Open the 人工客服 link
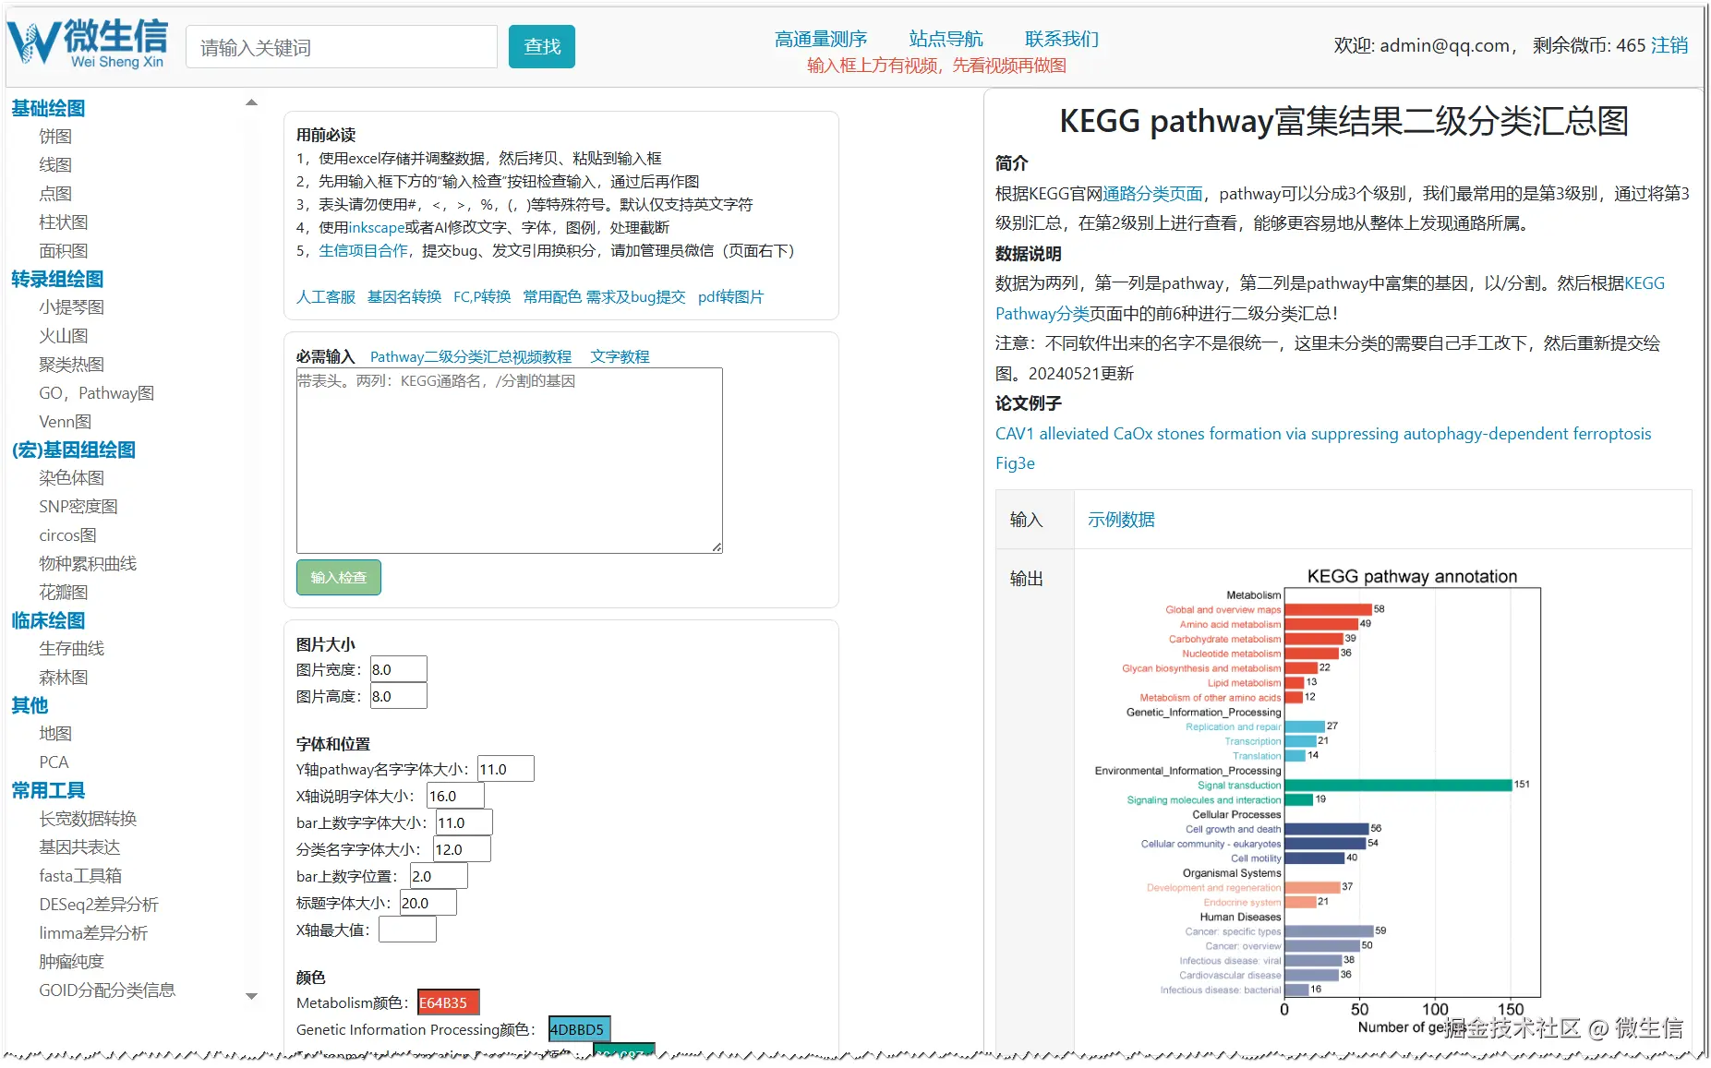Viewport: 1711px width, 1068px height. (326, 297)
